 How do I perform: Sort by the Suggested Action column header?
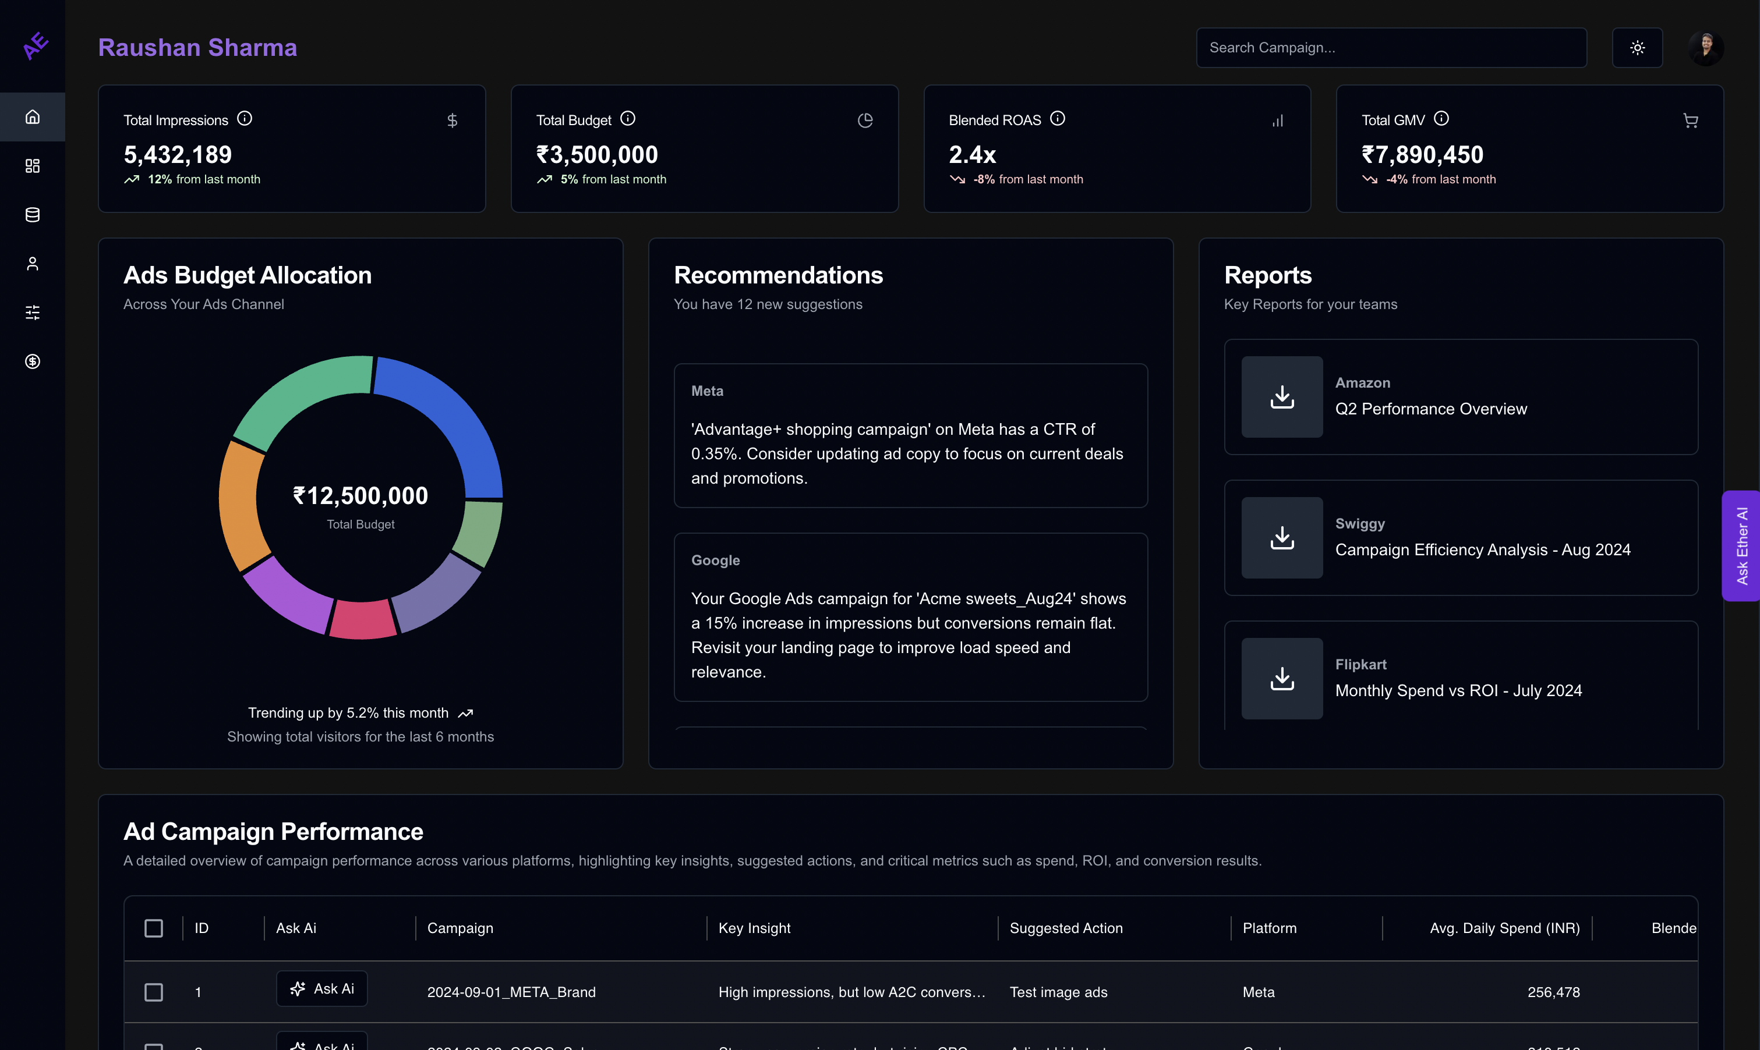coord(1065,928)
